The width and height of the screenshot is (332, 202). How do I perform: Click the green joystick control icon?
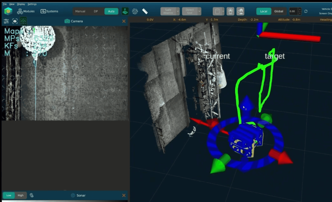click(x=125, y=11)
